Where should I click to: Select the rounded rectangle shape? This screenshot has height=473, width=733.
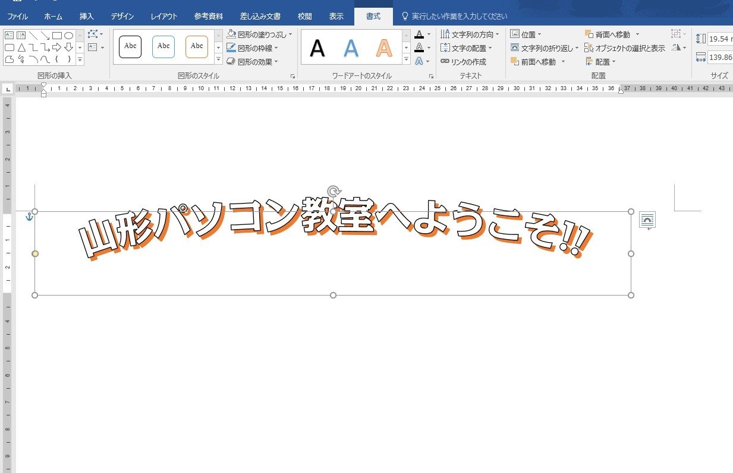click(9, 47)
